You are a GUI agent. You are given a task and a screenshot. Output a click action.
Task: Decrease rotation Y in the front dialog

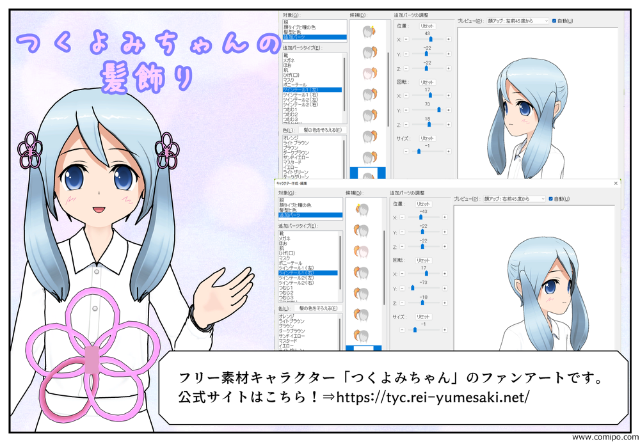coord(402,288)
